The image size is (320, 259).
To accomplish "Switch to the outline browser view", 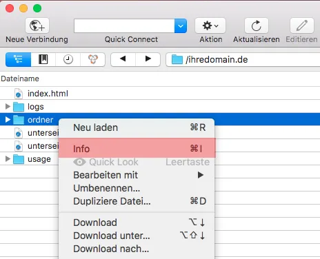I will tap(18, 59).
